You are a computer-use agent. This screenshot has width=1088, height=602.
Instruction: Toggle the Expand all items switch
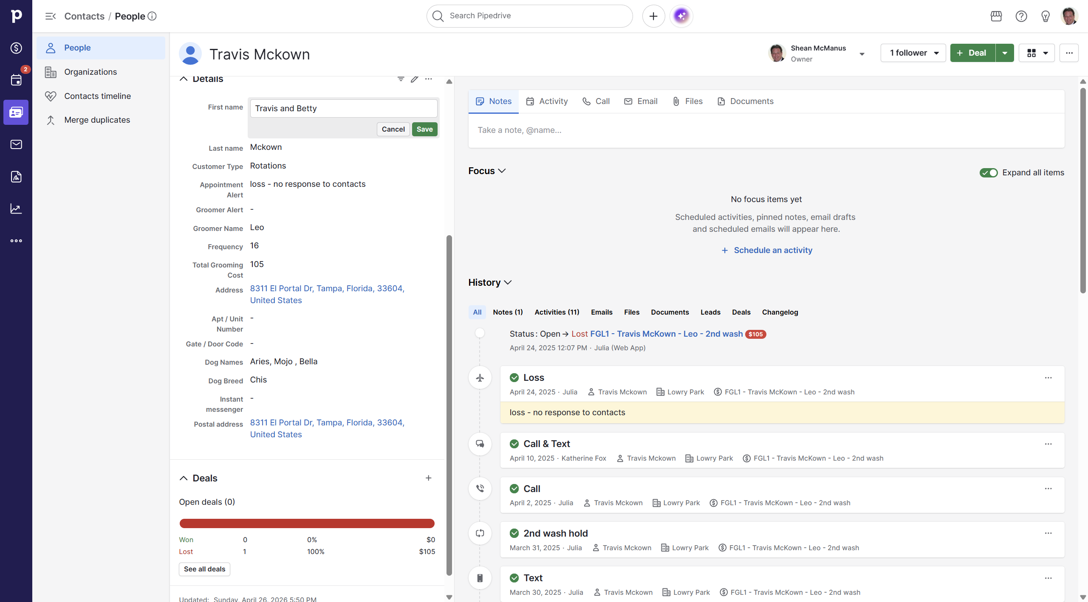click(988, 172)
